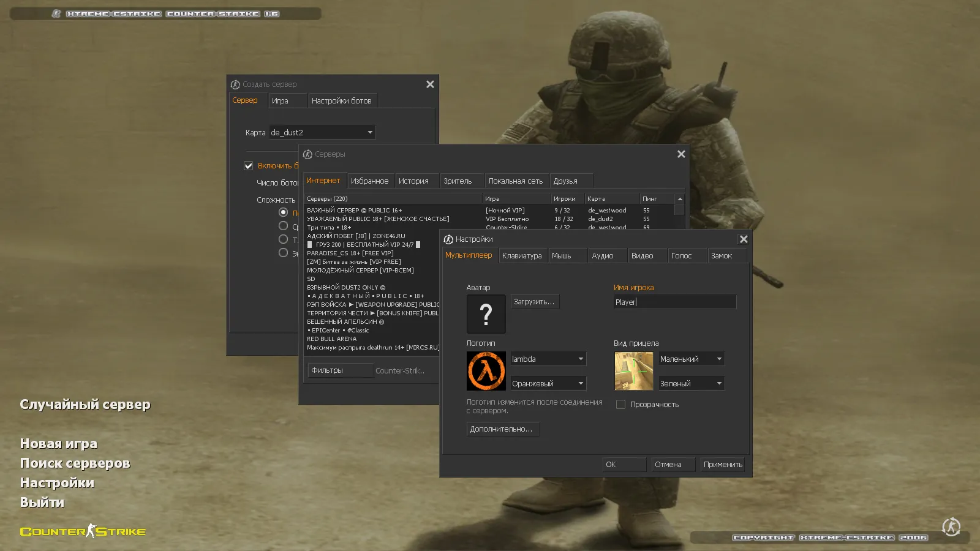This screenshot has width=980, height=551.
Task: Click Поиск серверов in the main menu
Action: click(75, 463)
